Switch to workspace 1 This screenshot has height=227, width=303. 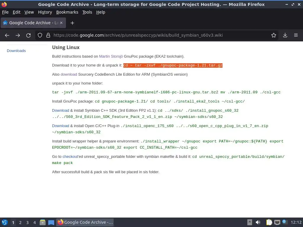13,223
